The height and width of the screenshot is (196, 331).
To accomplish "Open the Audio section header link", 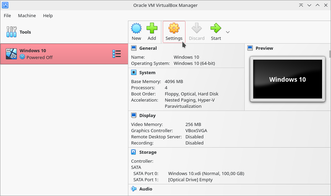I will pos(146,189).
